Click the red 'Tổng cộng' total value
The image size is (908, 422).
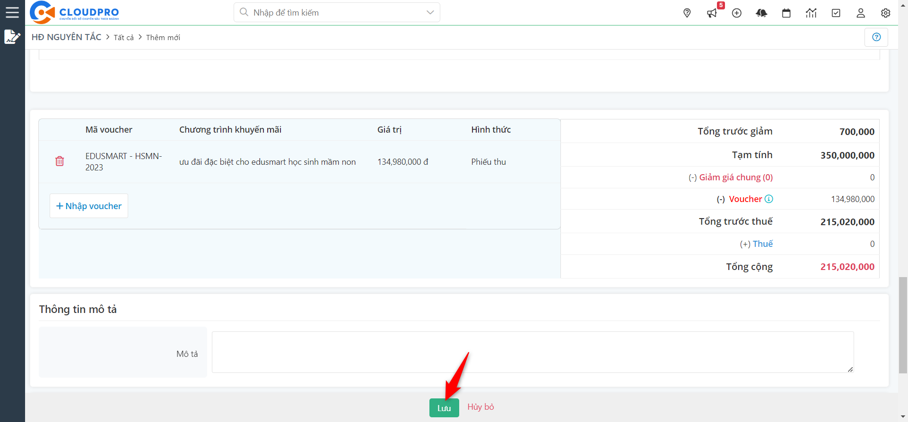(x=847, y=267)
